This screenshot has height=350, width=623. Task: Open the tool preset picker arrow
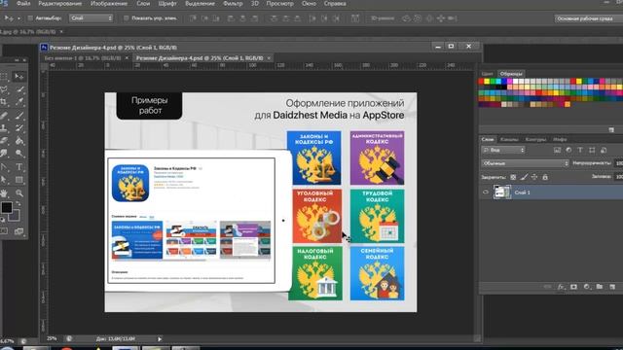(18, 18)
